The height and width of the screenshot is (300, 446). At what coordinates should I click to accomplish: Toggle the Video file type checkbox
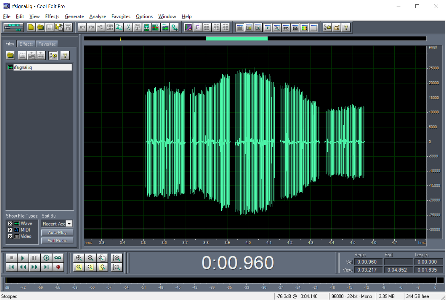[x=10, y=236]
